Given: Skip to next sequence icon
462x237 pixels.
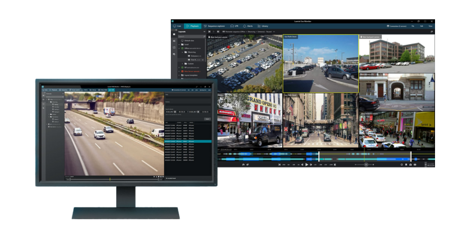Looking at the screenshot, I should (218, 32).
